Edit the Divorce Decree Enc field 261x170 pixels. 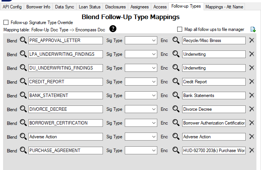click(214, 109)
